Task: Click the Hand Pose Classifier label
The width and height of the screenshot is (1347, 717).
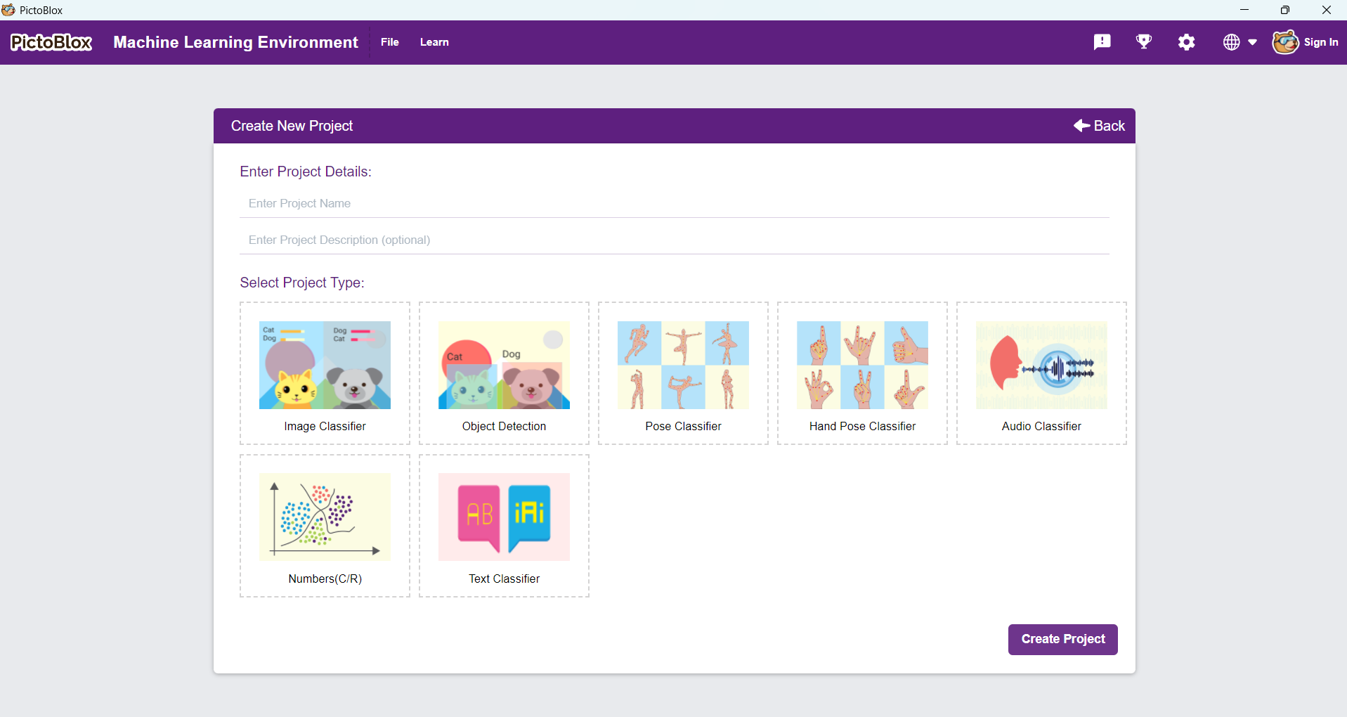Action: click(x=862, y=427)
